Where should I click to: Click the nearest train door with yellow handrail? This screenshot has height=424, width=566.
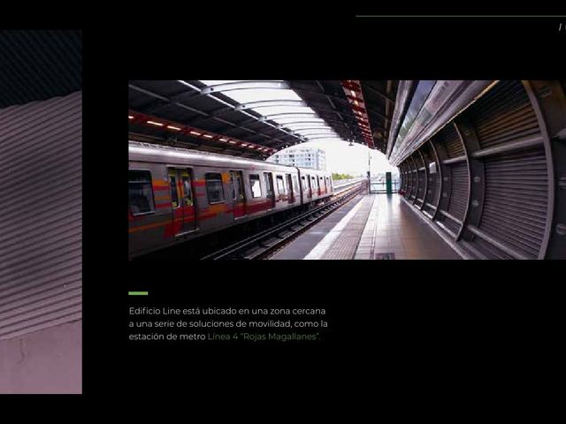click(182, 202)
